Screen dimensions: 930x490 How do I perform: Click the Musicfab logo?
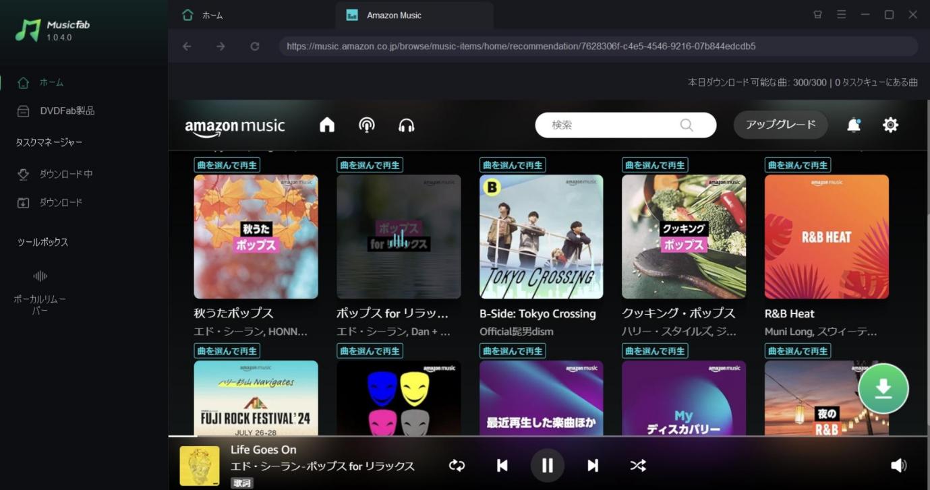point(53,30)
